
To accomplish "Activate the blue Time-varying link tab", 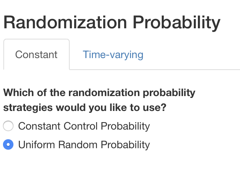I will pos(113,55).
